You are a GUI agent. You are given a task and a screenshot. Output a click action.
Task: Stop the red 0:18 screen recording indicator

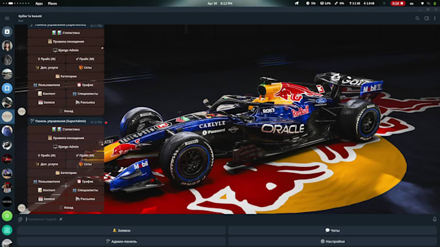(398, 3)
